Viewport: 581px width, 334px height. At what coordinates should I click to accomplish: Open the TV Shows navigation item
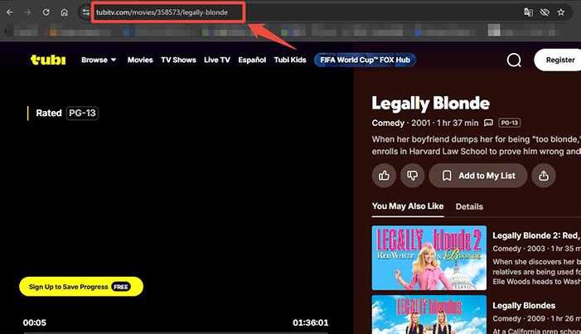coord(178,60)
